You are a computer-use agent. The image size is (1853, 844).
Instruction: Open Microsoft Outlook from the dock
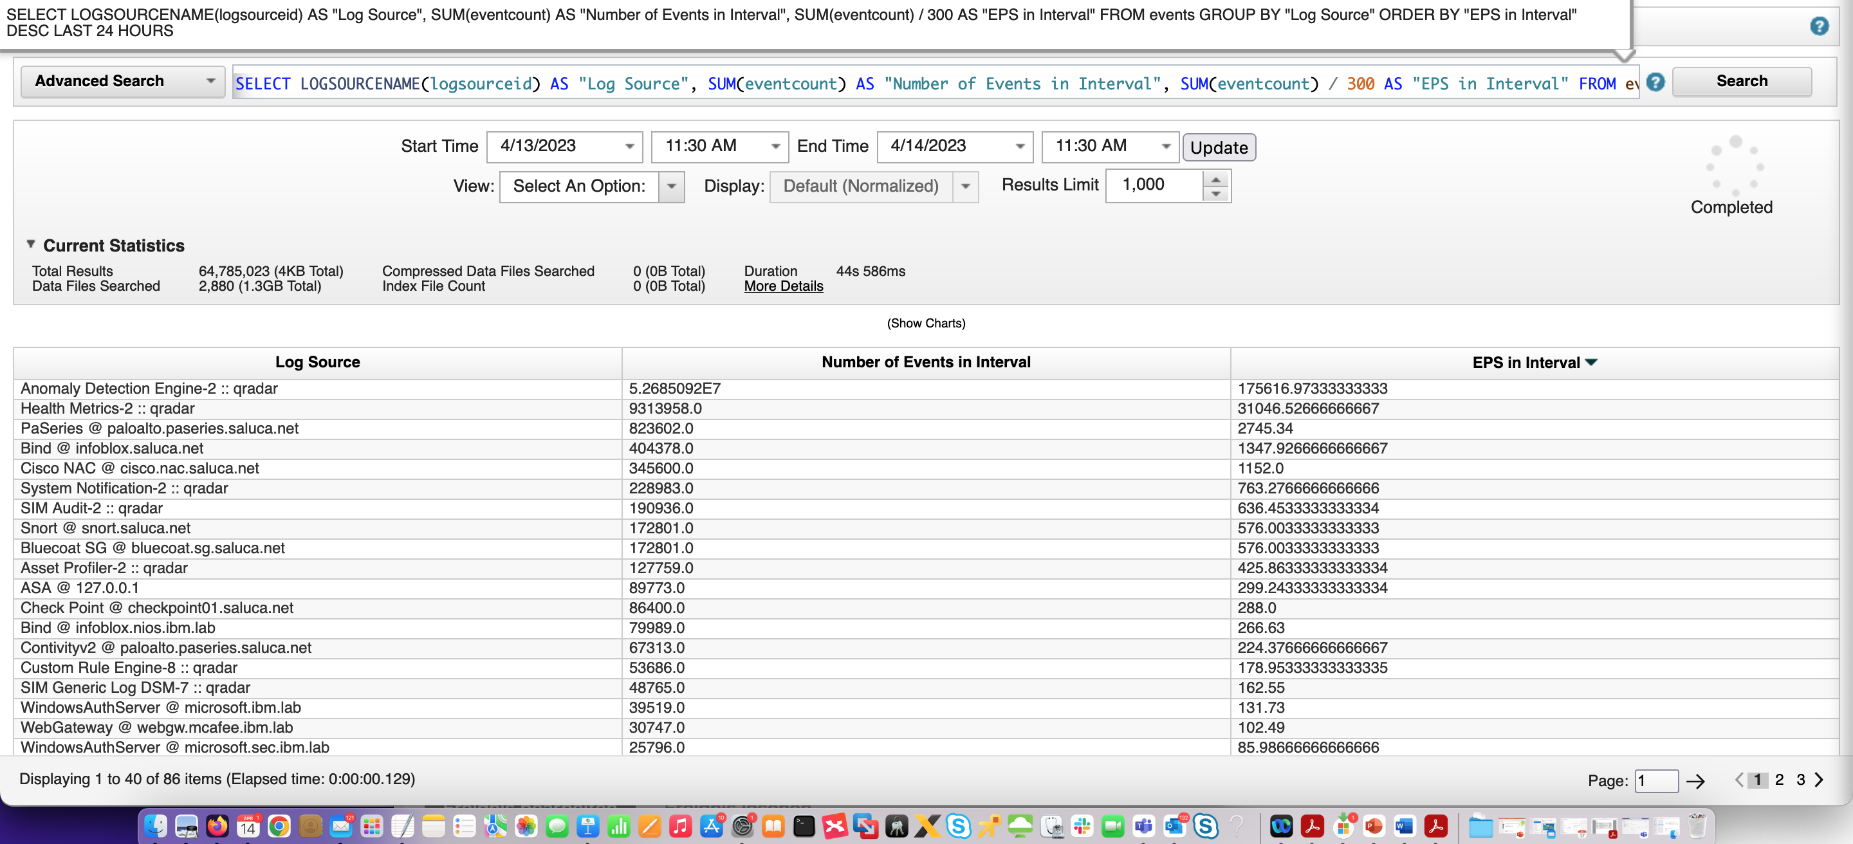click(1175, 825)
